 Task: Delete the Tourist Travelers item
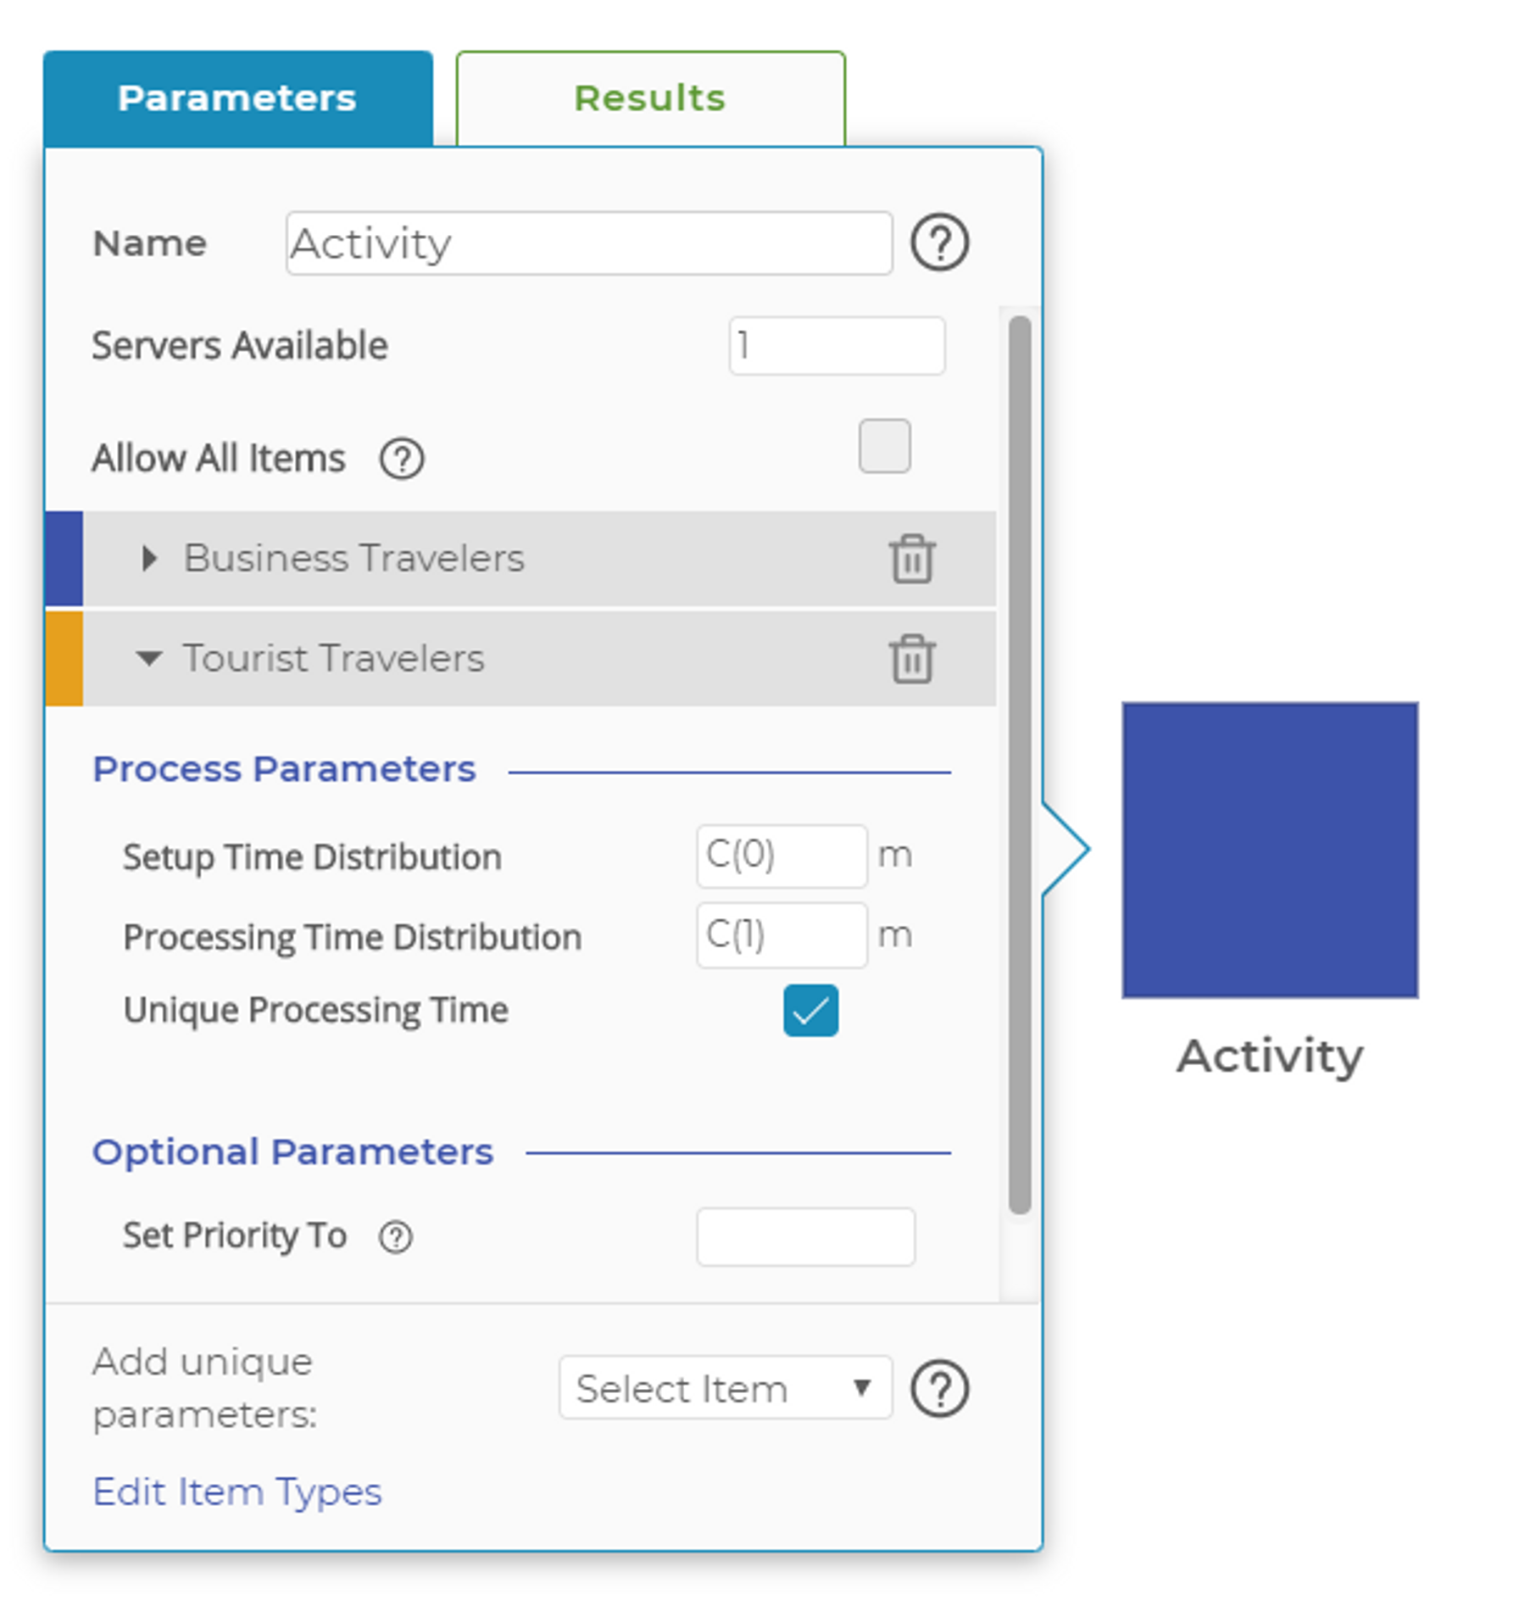coord(912,659)
